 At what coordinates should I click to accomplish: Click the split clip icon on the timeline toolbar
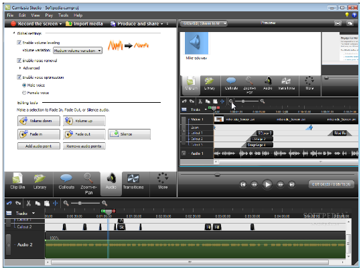point(56,203)
